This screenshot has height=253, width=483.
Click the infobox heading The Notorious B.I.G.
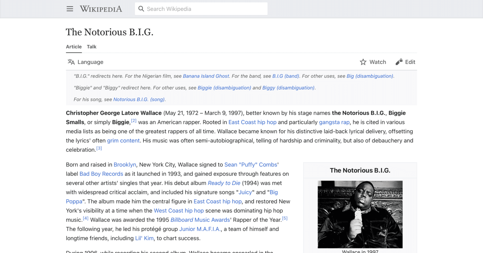[360, 170]
